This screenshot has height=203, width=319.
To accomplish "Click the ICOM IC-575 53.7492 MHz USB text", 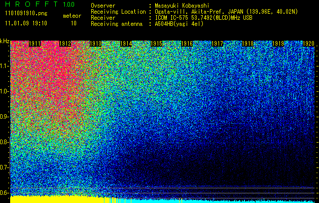I will (203, 18).
